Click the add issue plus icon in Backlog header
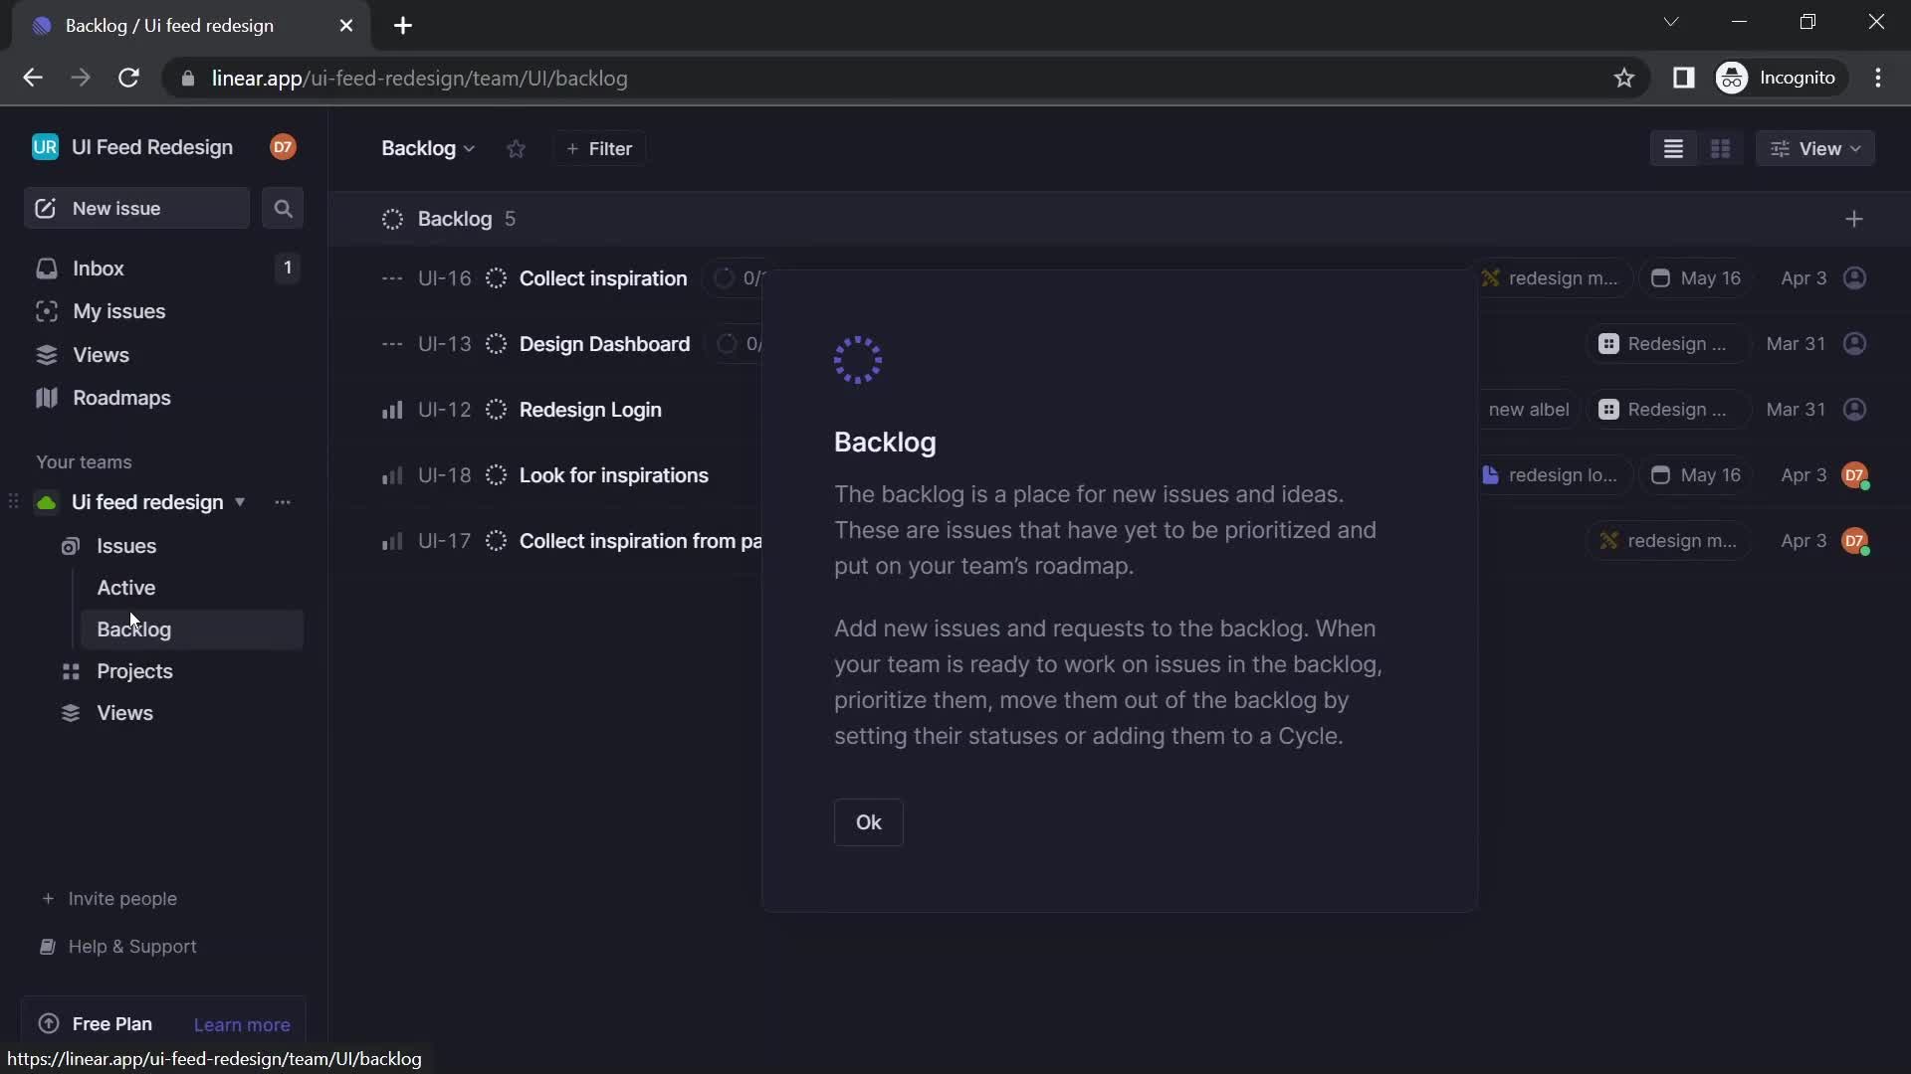The width and height of the screenshot is (1911, 1074). (1853, 219)
